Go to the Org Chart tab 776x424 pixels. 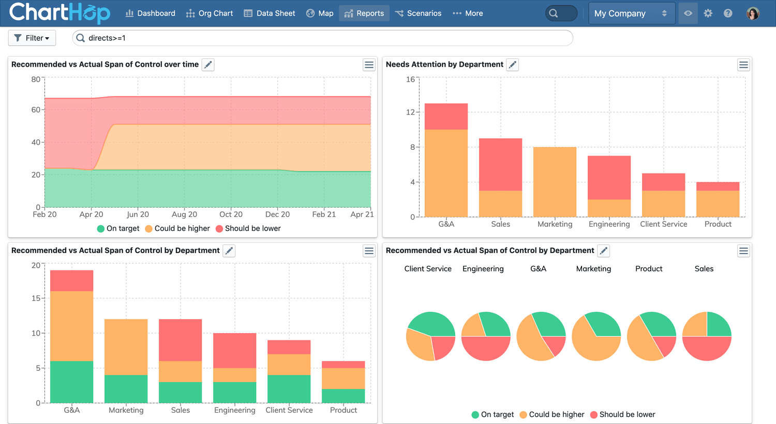210,13
